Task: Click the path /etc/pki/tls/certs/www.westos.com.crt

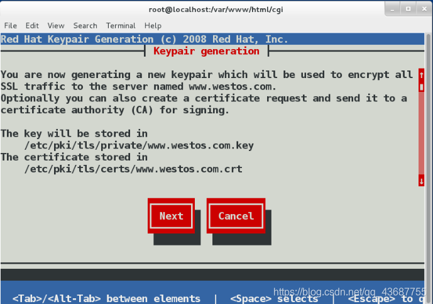Action: coord(133,169)
